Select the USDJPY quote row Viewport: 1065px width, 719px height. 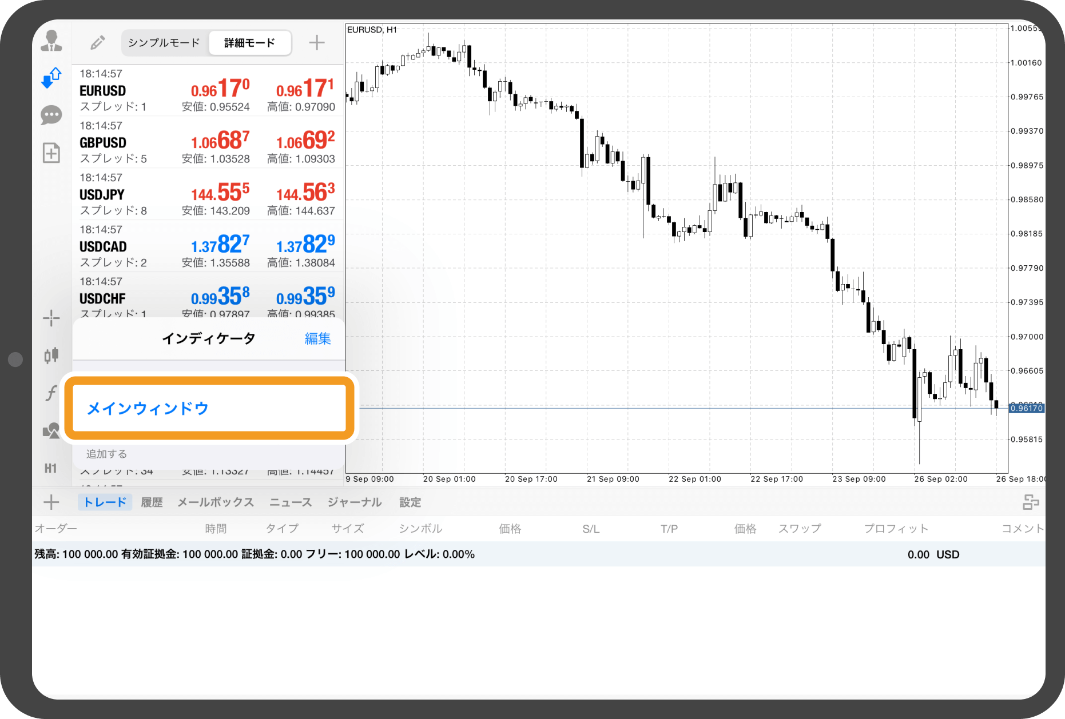pos(208,194)
